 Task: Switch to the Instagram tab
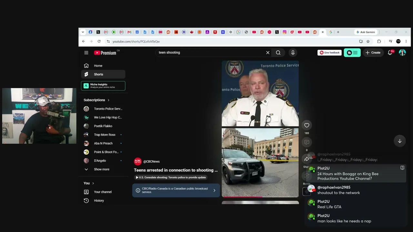[x=285, y=32]
